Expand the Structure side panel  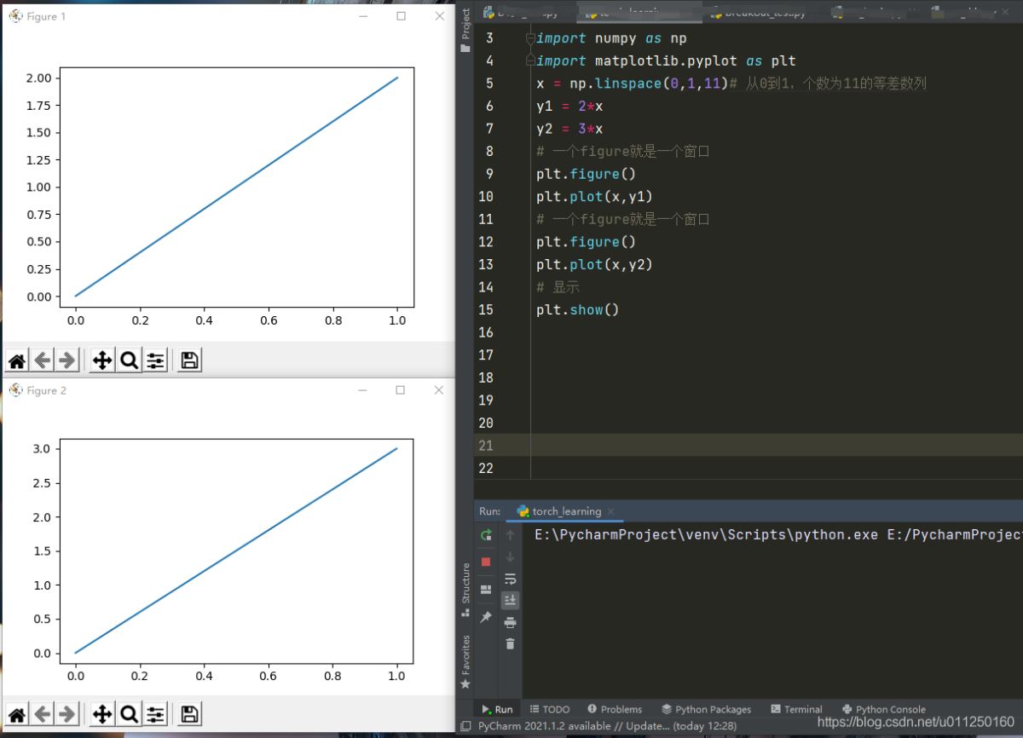[x=465, y=588]
